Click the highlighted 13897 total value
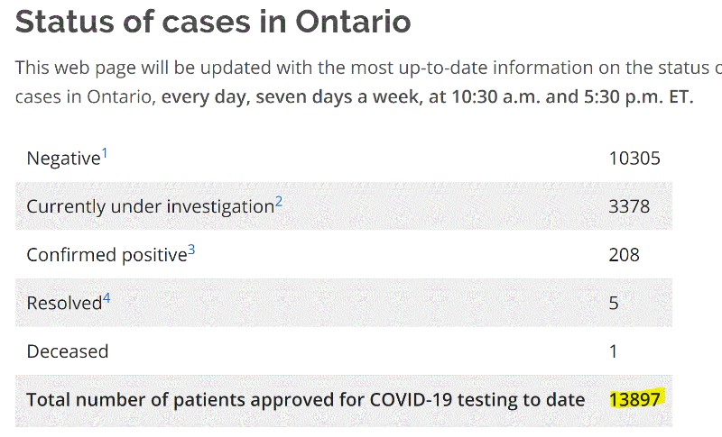 [634, 399]
